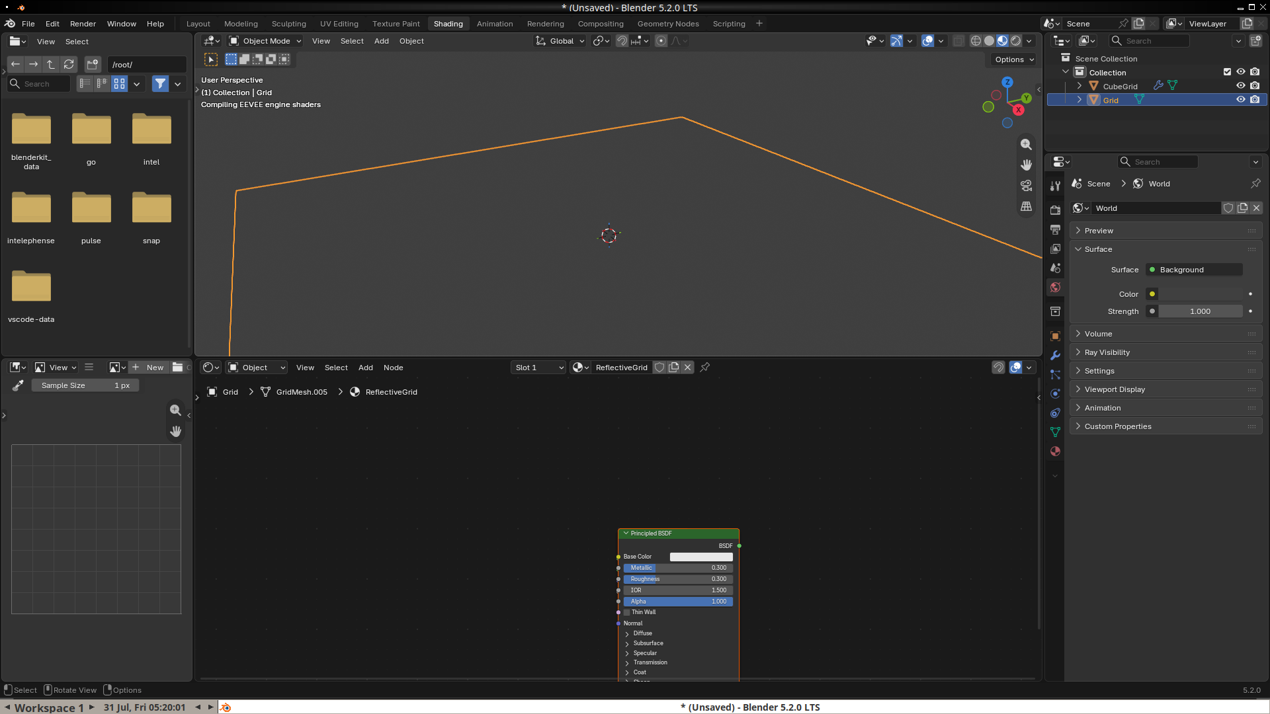The width and height of the screenshot is (1270, 714).
Task: Hide Grid object in the viewport
Action: (1241, 100)
